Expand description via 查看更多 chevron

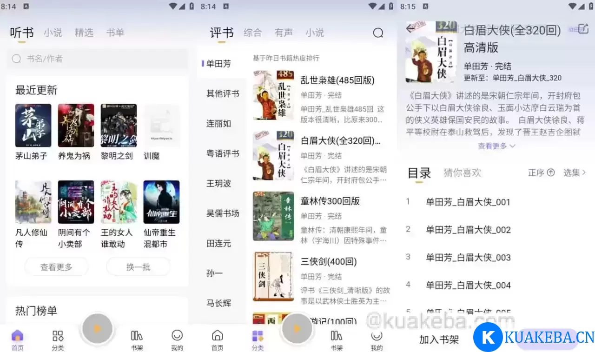[496, 146]
